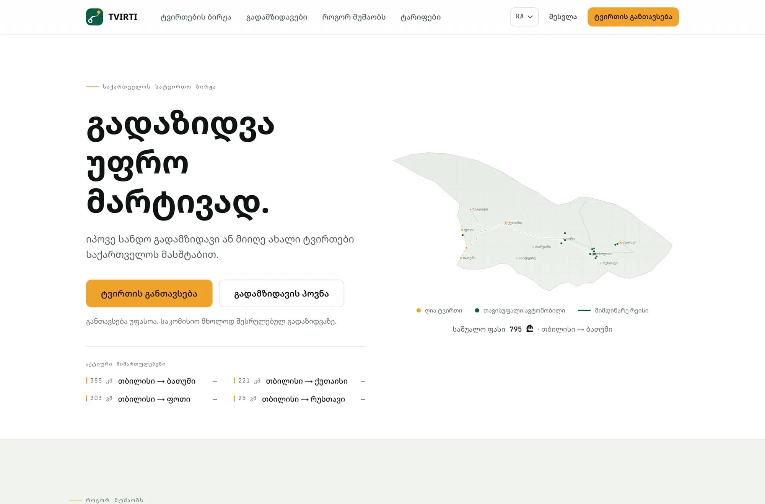Click the green თავისუფალი ავტომობილი legend dot

click(477, 310)
